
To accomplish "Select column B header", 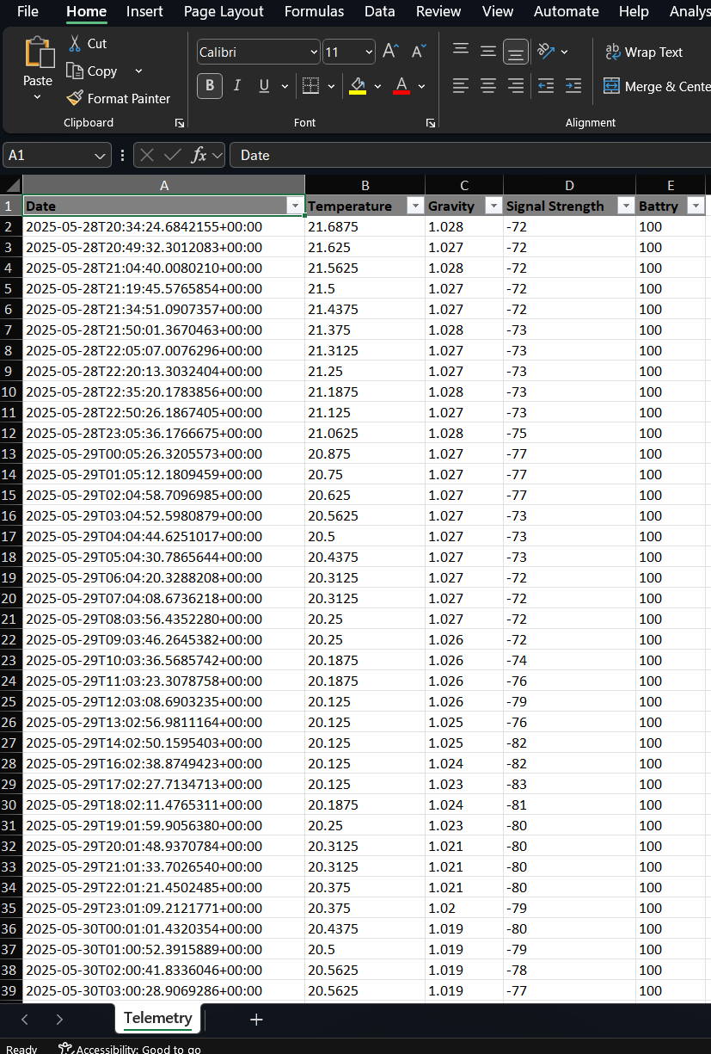I will [x=365, y=185].
